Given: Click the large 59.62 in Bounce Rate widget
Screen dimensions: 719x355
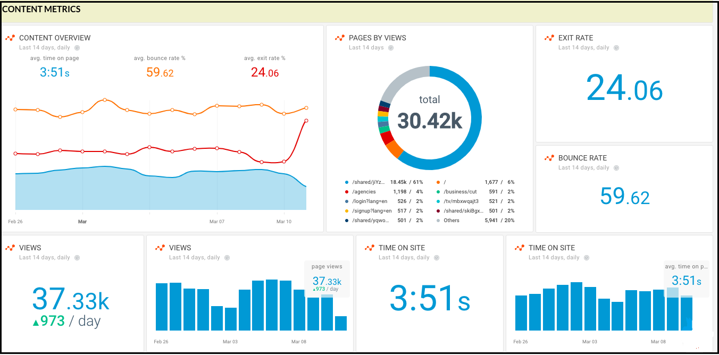Looking at the screenshot, I should tap(624, 196).
